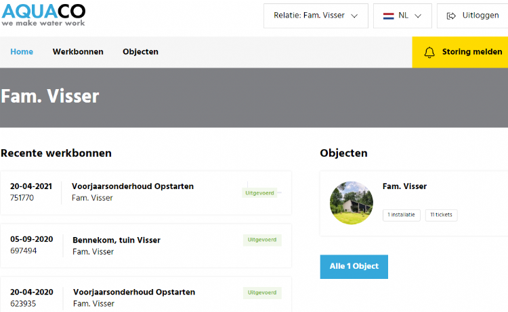Image resolution: width=508 pixels, height=312 pixels.
Task: Click the bell icon for Storing melden
Action: [429, 52]
